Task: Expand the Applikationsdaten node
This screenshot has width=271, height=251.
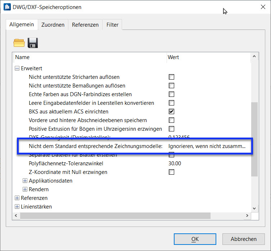Action: click(x=25, y=181)
